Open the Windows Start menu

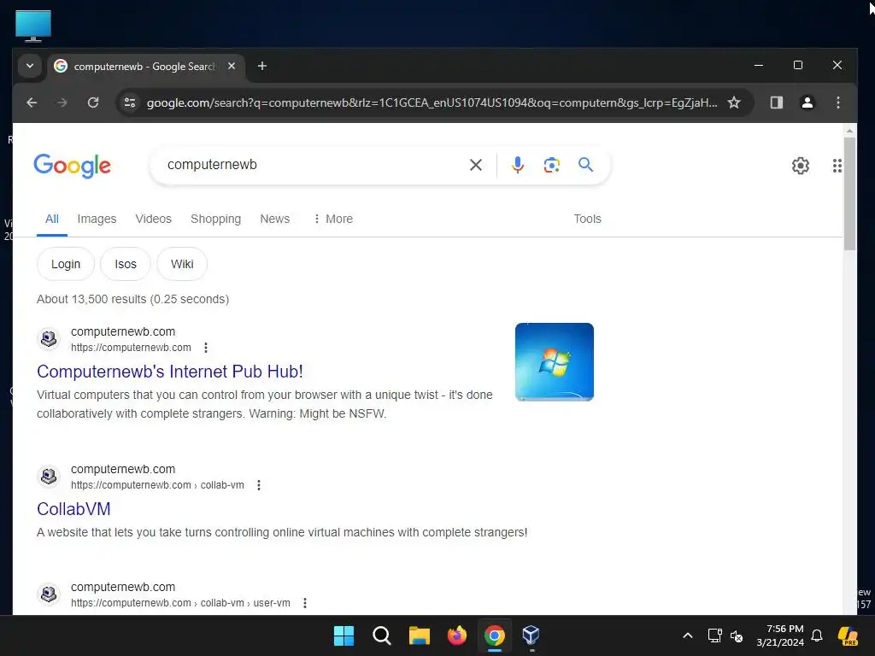(x=344, y=635)
